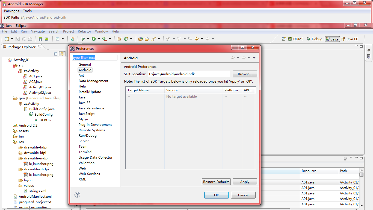Click the New file wizard icon in Eclipse toolbar
373x210 pixels.
click(7, 39)
